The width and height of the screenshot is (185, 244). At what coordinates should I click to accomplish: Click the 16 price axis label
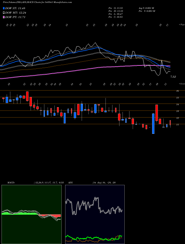177,91
